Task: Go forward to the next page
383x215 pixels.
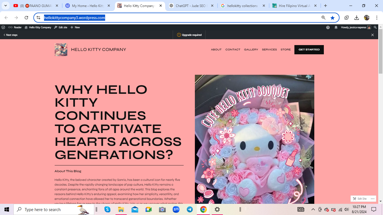Action: tap(16, 18)
